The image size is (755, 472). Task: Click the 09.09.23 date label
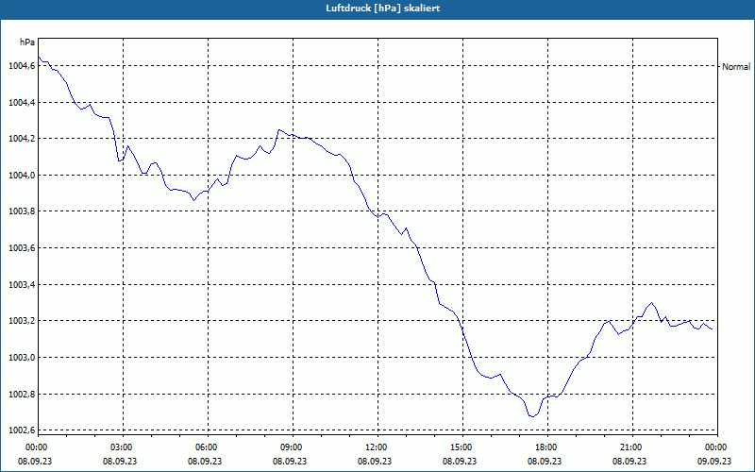[x=714, y=461]
